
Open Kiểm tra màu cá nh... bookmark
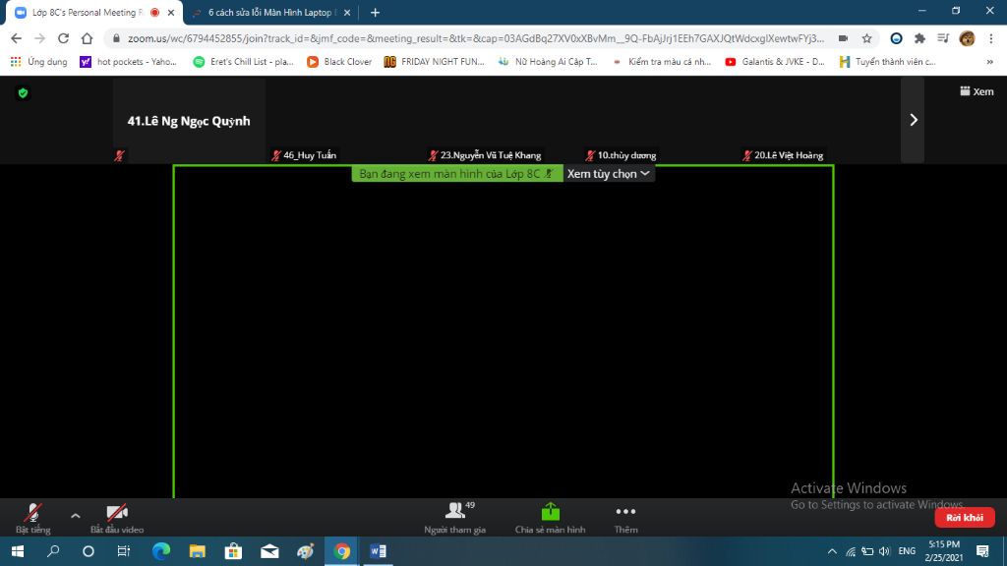(x=662, y=62)
